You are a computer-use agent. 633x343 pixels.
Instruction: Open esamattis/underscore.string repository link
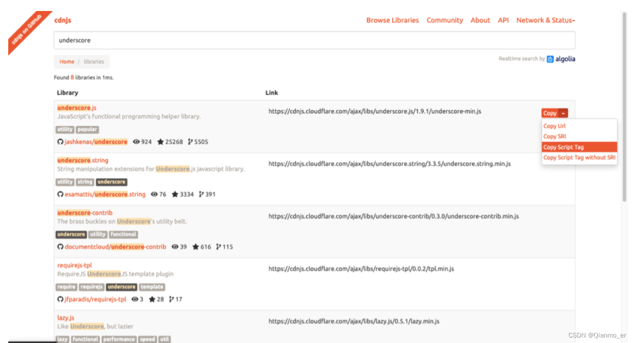click(x=105, y=194)
